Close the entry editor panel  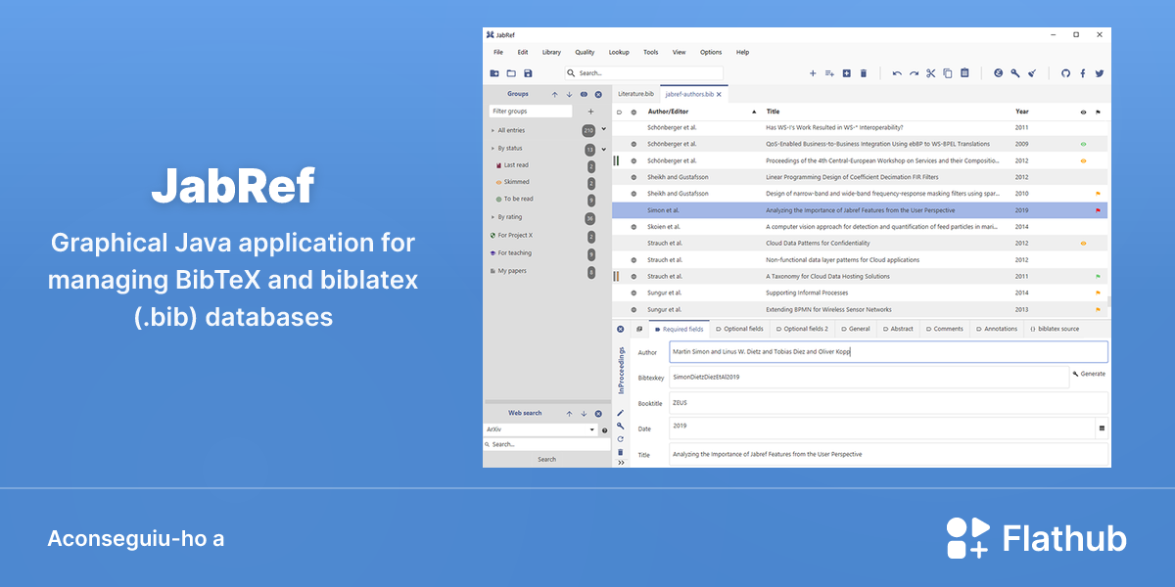620,329
